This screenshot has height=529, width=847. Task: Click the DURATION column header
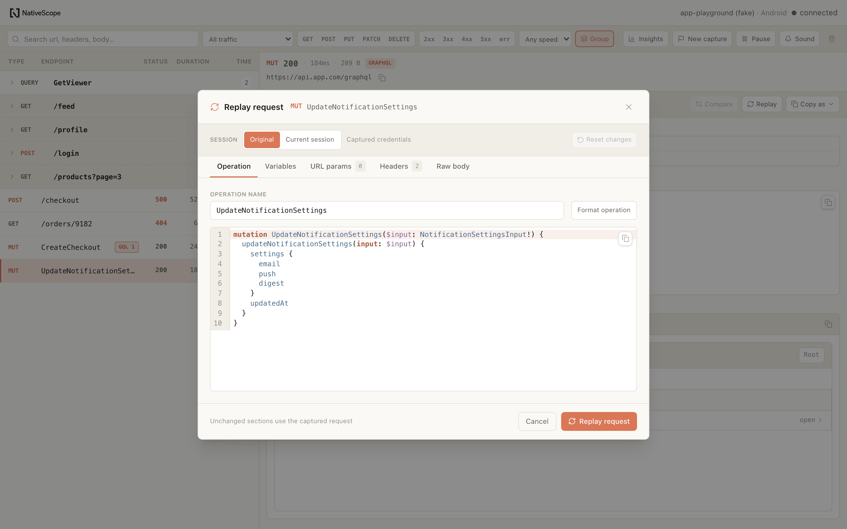[193, 62]
